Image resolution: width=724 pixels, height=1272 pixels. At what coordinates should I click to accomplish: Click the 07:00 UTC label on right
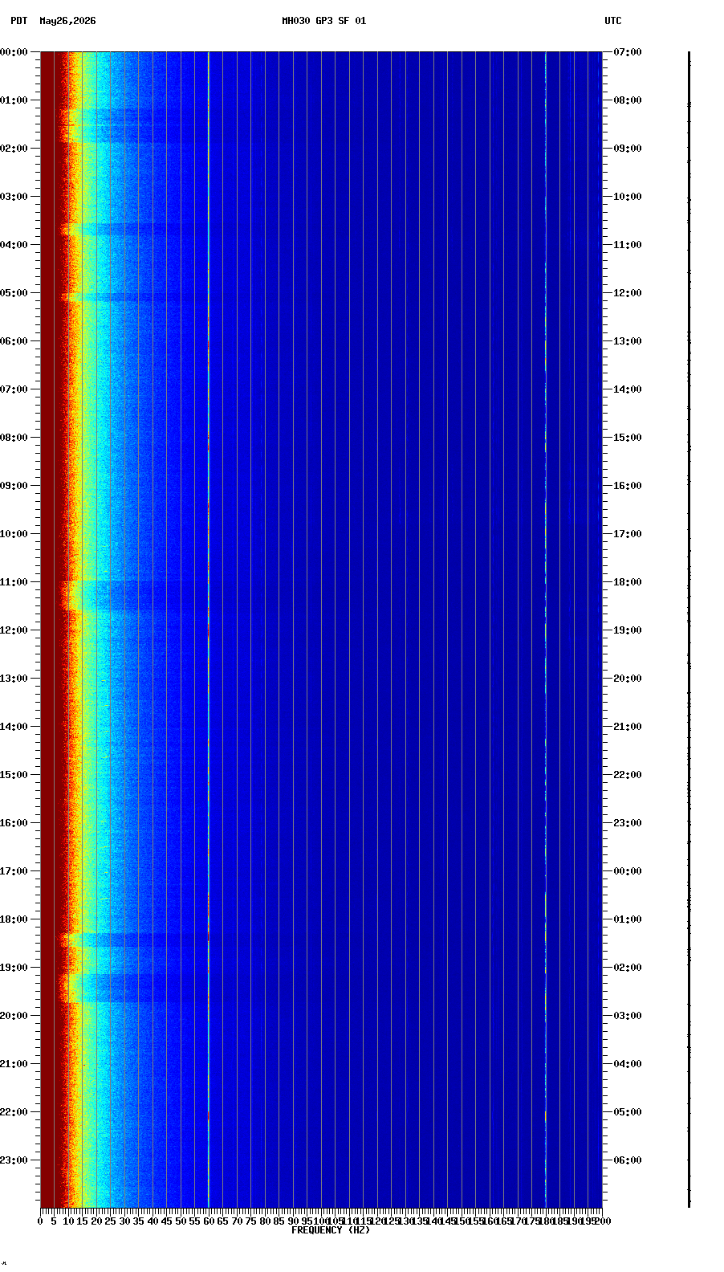[x=628, y=52]
